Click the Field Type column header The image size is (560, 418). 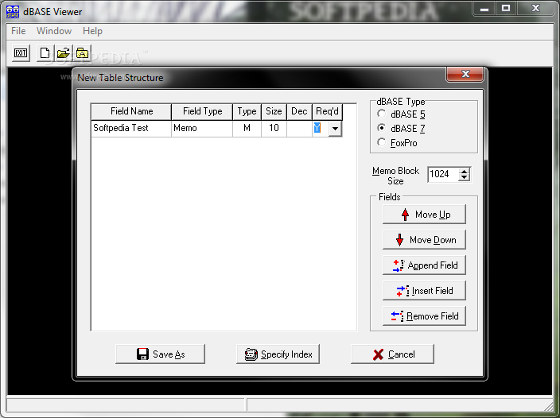tap(202, 111)
